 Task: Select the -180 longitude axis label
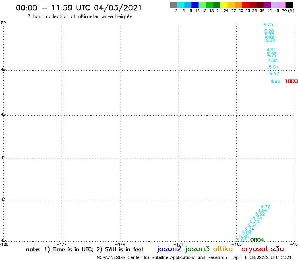pyautogui.click(x=4, y=245)
